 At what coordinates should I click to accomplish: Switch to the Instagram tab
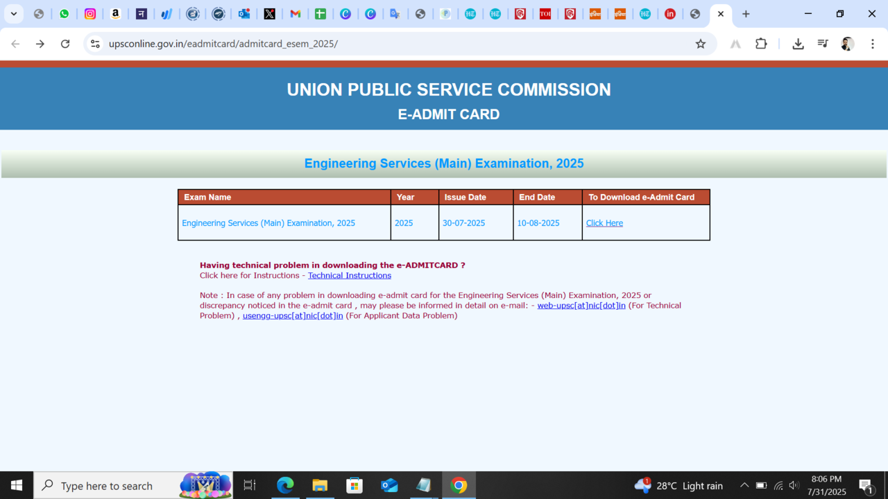tap(90, 14)
